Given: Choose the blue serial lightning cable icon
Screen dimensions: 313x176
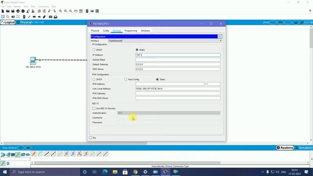Looking at the screenshot, I should tap(73, 154).
